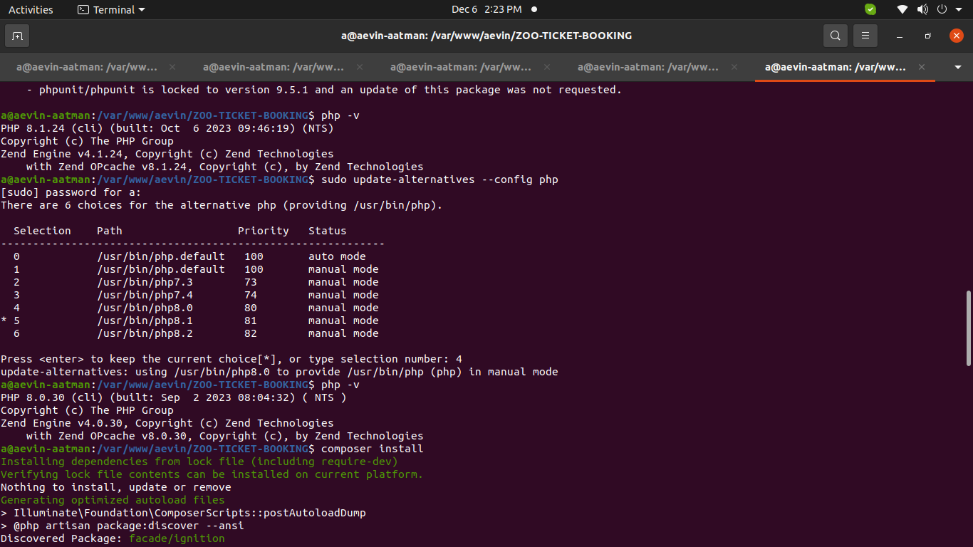The width and height of the screenshot is (973, 547).
Task: Click the power icon in top bar
Action: [x=941, y=9]
